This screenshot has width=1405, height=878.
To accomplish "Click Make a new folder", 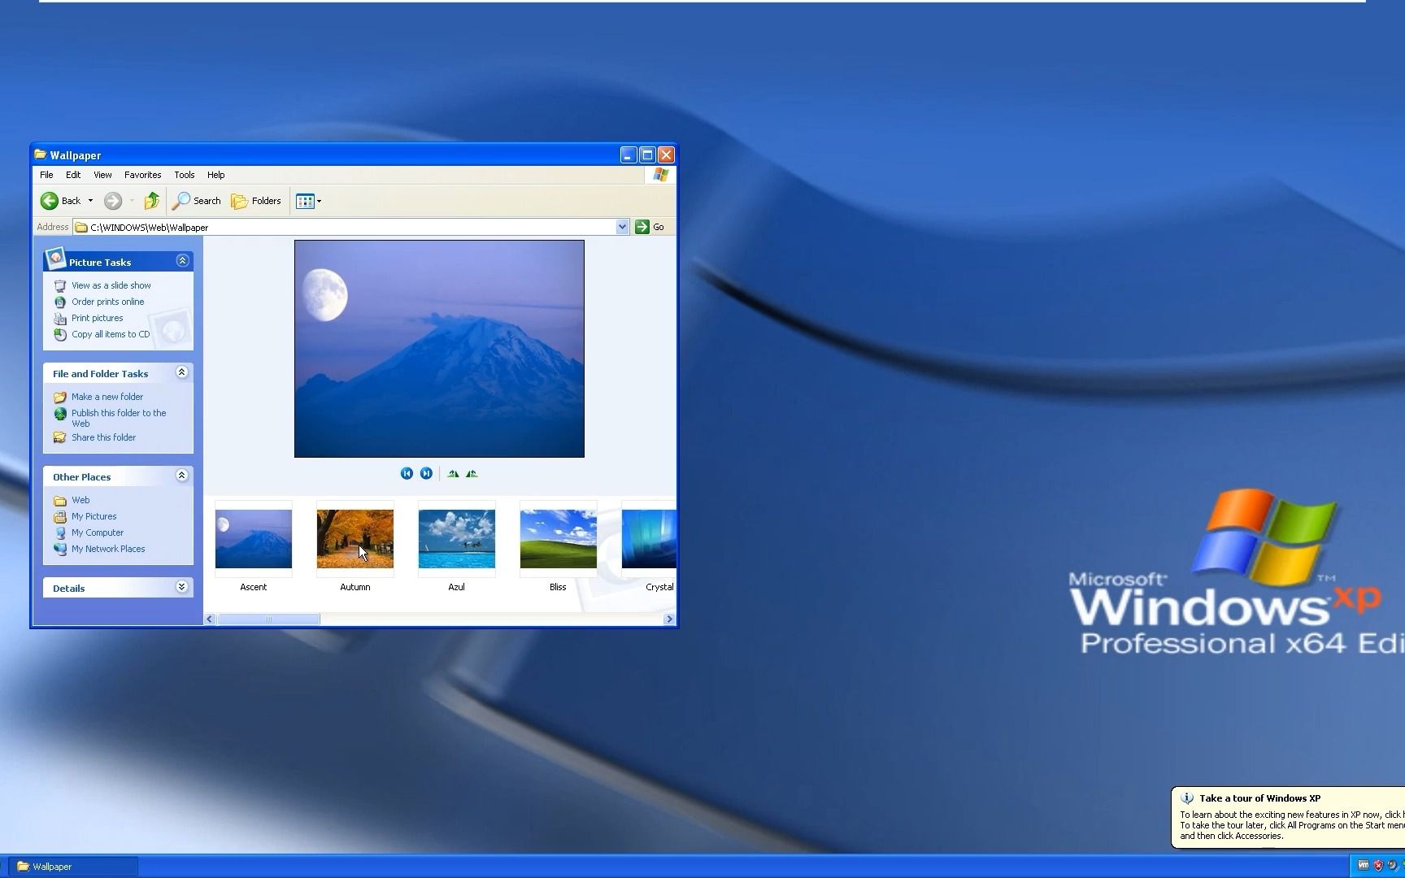I will pyautogui.click(x=107, y=397).
